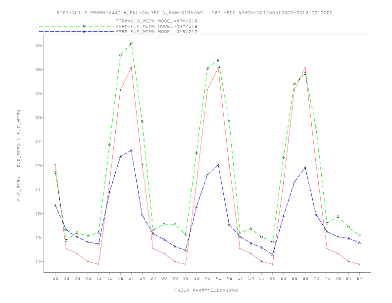Click blue GFS peak triangle marker at hour 21

pyautogui.click(x=131, y=151)
